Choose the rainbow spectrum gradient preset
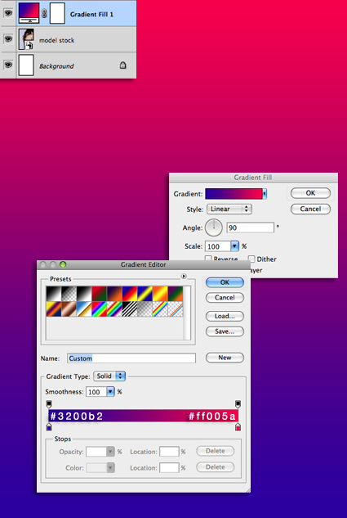Screen dimensions: 347x518 [x=99, y=309]
